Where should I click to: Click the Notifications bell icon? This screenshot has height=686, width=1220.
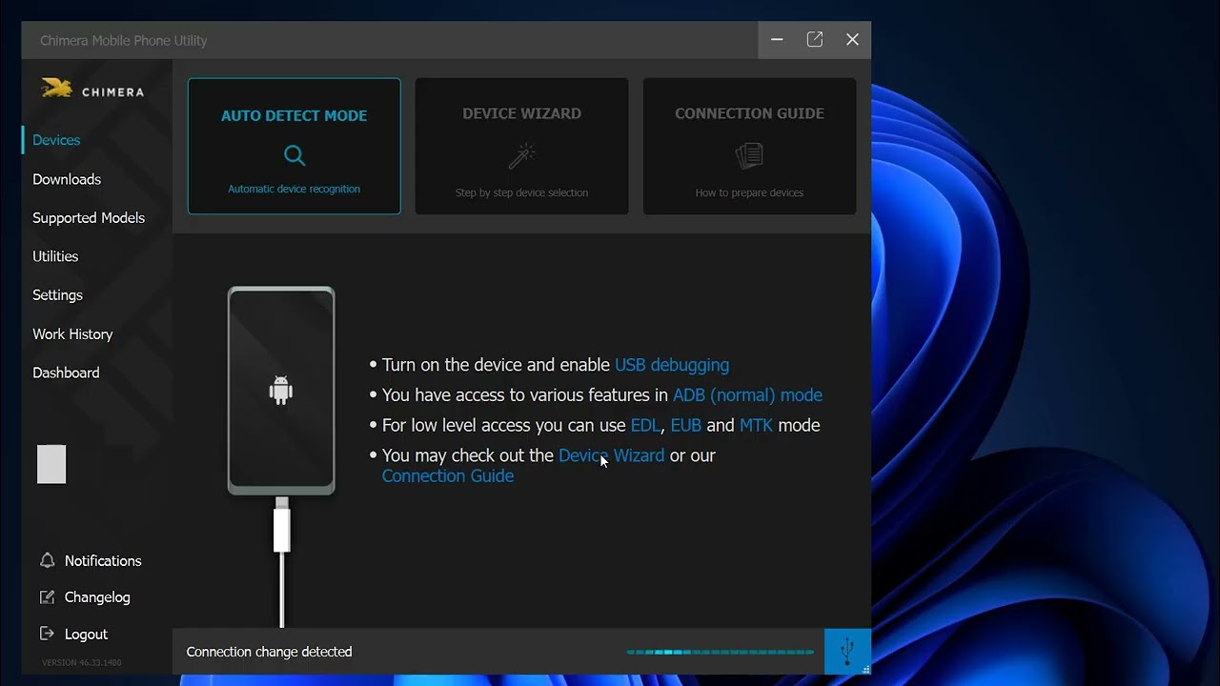pyautogui.click(x=47, y=560)
